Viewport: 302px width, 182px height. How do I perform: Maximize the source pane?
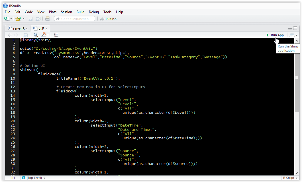pyautogui.click(x=295, y=28)
